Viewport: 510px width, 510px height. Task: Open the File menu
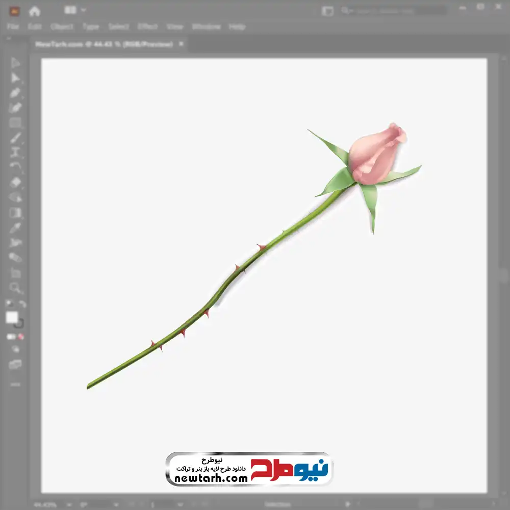13,27
